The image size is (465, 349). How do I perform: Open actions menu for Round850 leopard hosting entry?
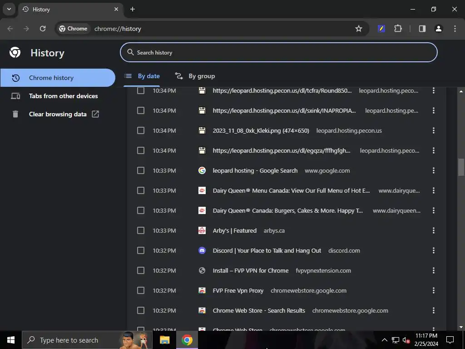(x=434, y=90)
